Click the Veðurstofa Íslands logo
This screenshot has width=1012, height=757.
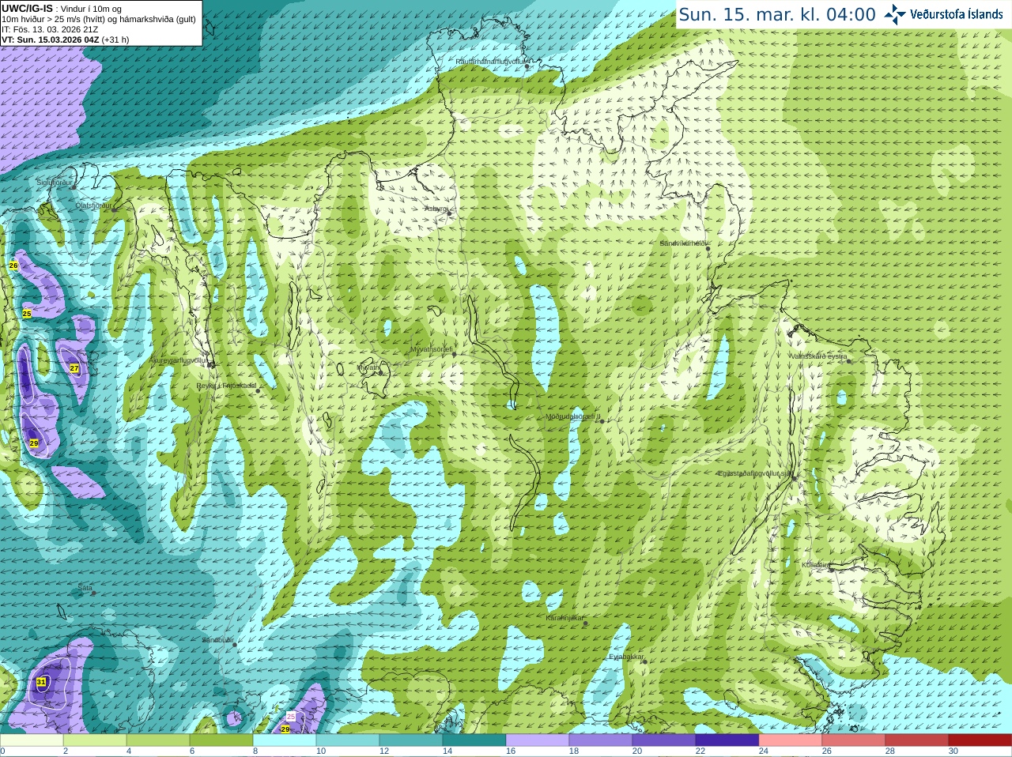(944, 14)
